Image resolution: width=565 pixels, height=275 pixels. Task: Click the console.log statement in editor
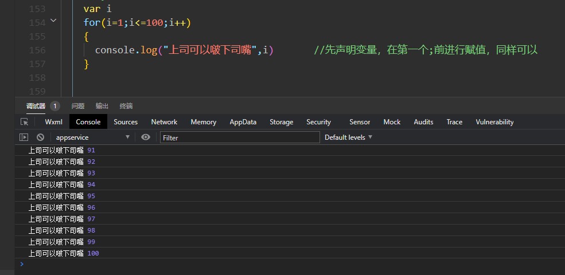[x=184, y=50]
